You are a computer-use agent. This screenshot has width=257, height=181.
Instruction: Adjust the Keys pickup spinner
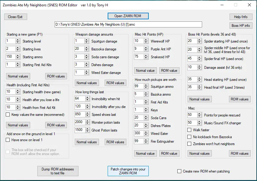[146, 110]
